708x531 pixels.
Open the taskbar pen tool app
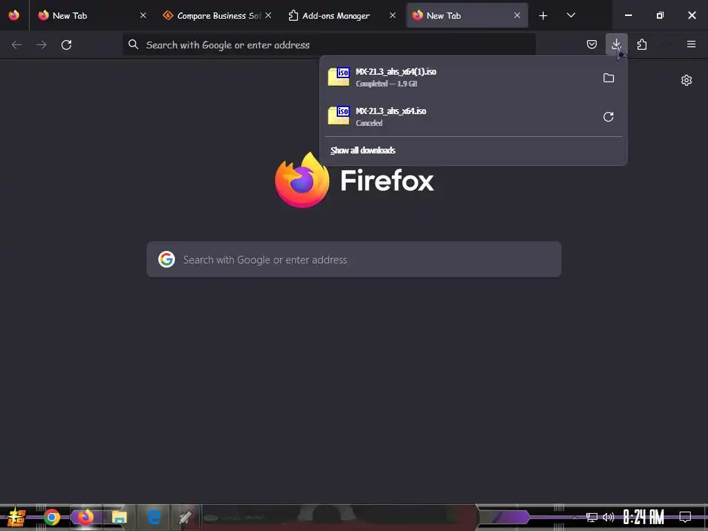[185, 517]
